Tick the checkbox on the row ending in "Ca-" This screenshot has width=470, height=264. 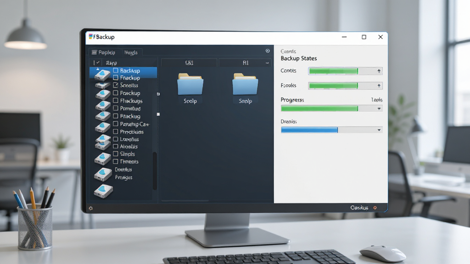tap(115, 124)
